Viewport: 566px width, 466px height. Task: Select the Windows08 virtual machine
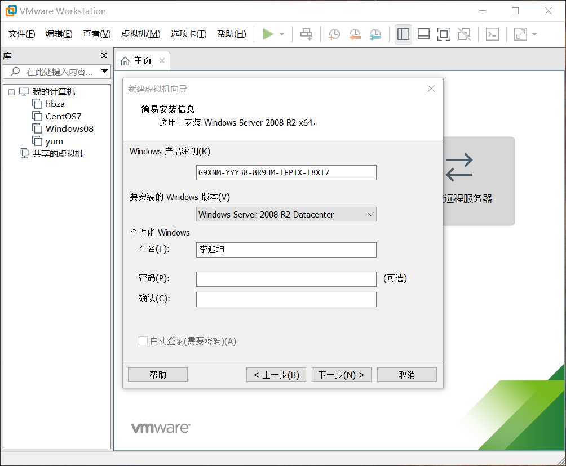pyautogui.click(x=69, y=129)
